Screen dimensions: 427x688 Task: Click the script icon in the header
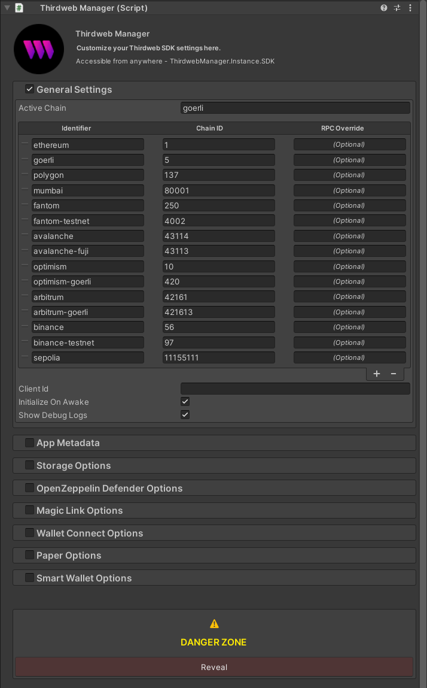click(20, 8)
